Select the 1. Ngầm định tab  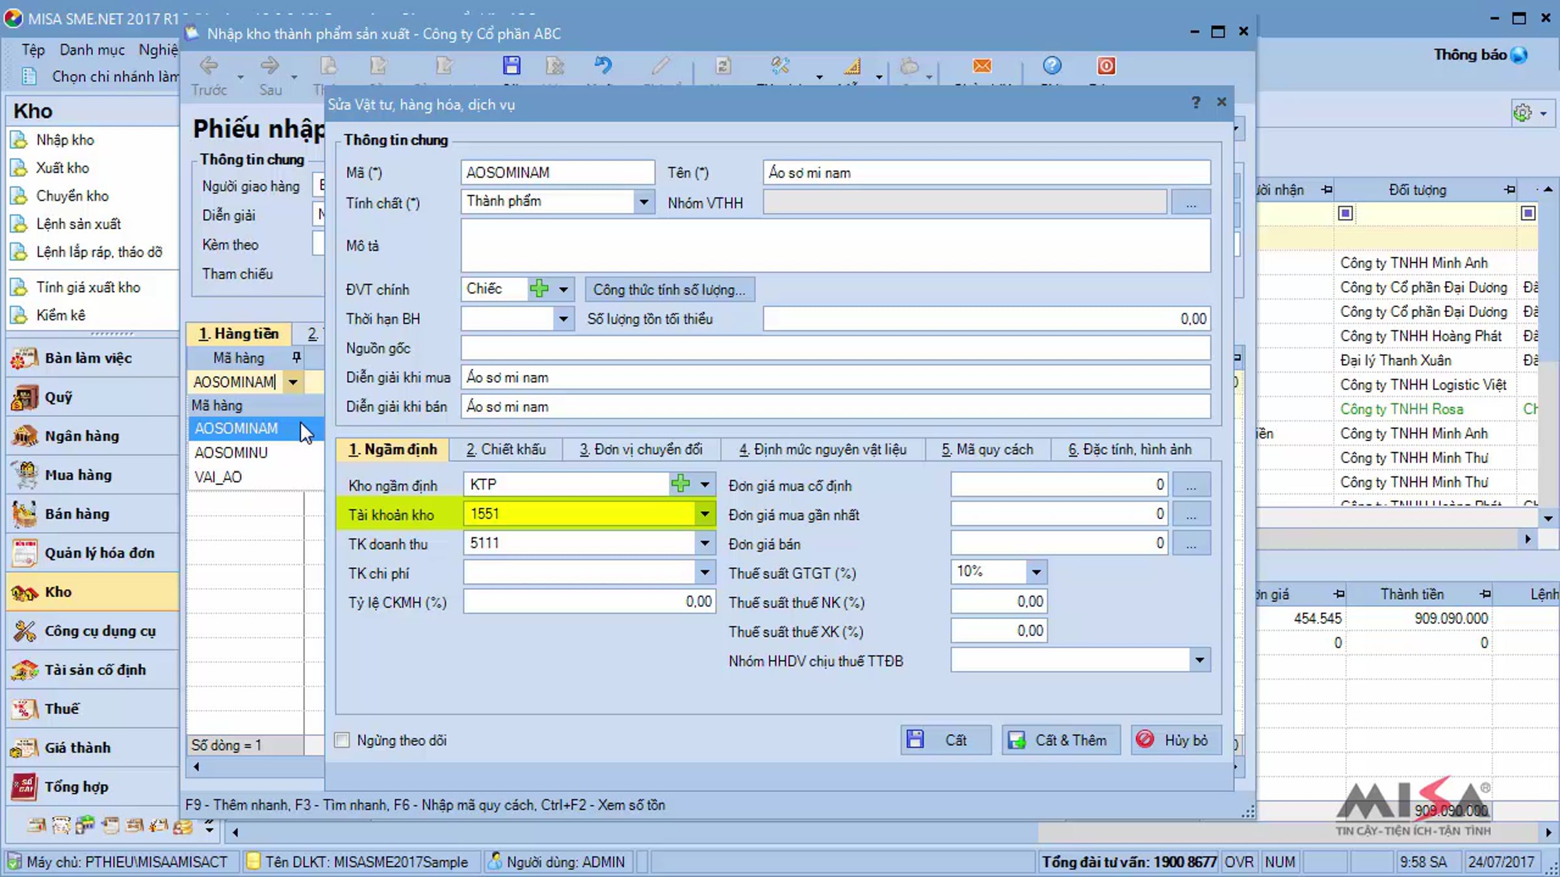393,450
